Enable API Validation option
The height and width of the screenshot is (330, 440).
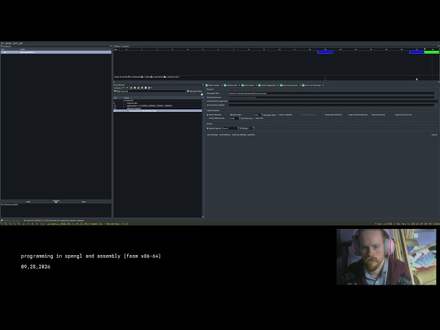[x=333, y=115]
